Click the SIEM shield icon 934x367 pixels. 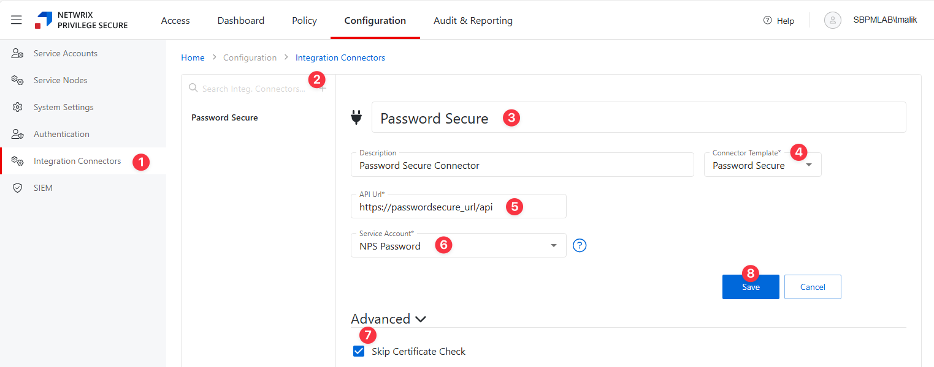tap(18, 188)
